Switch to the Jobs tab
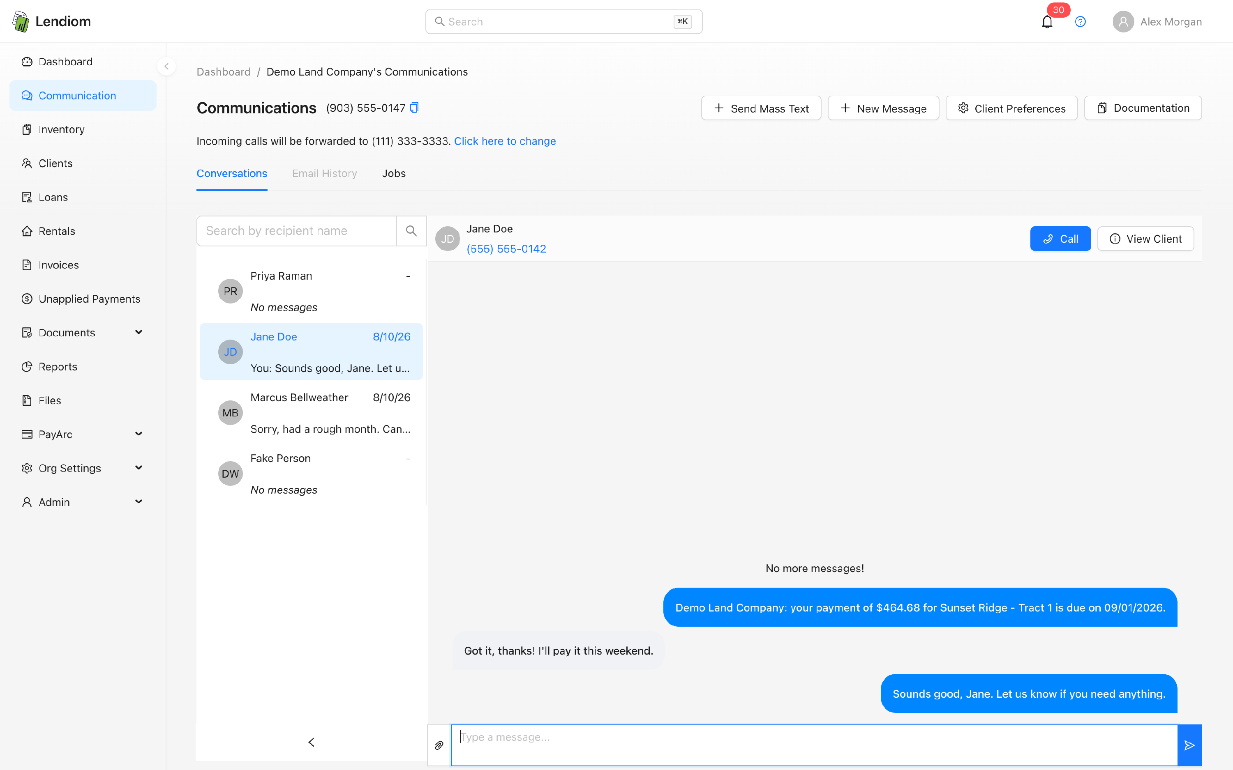Screen dimensions: 1233x770 pos(394,174)
